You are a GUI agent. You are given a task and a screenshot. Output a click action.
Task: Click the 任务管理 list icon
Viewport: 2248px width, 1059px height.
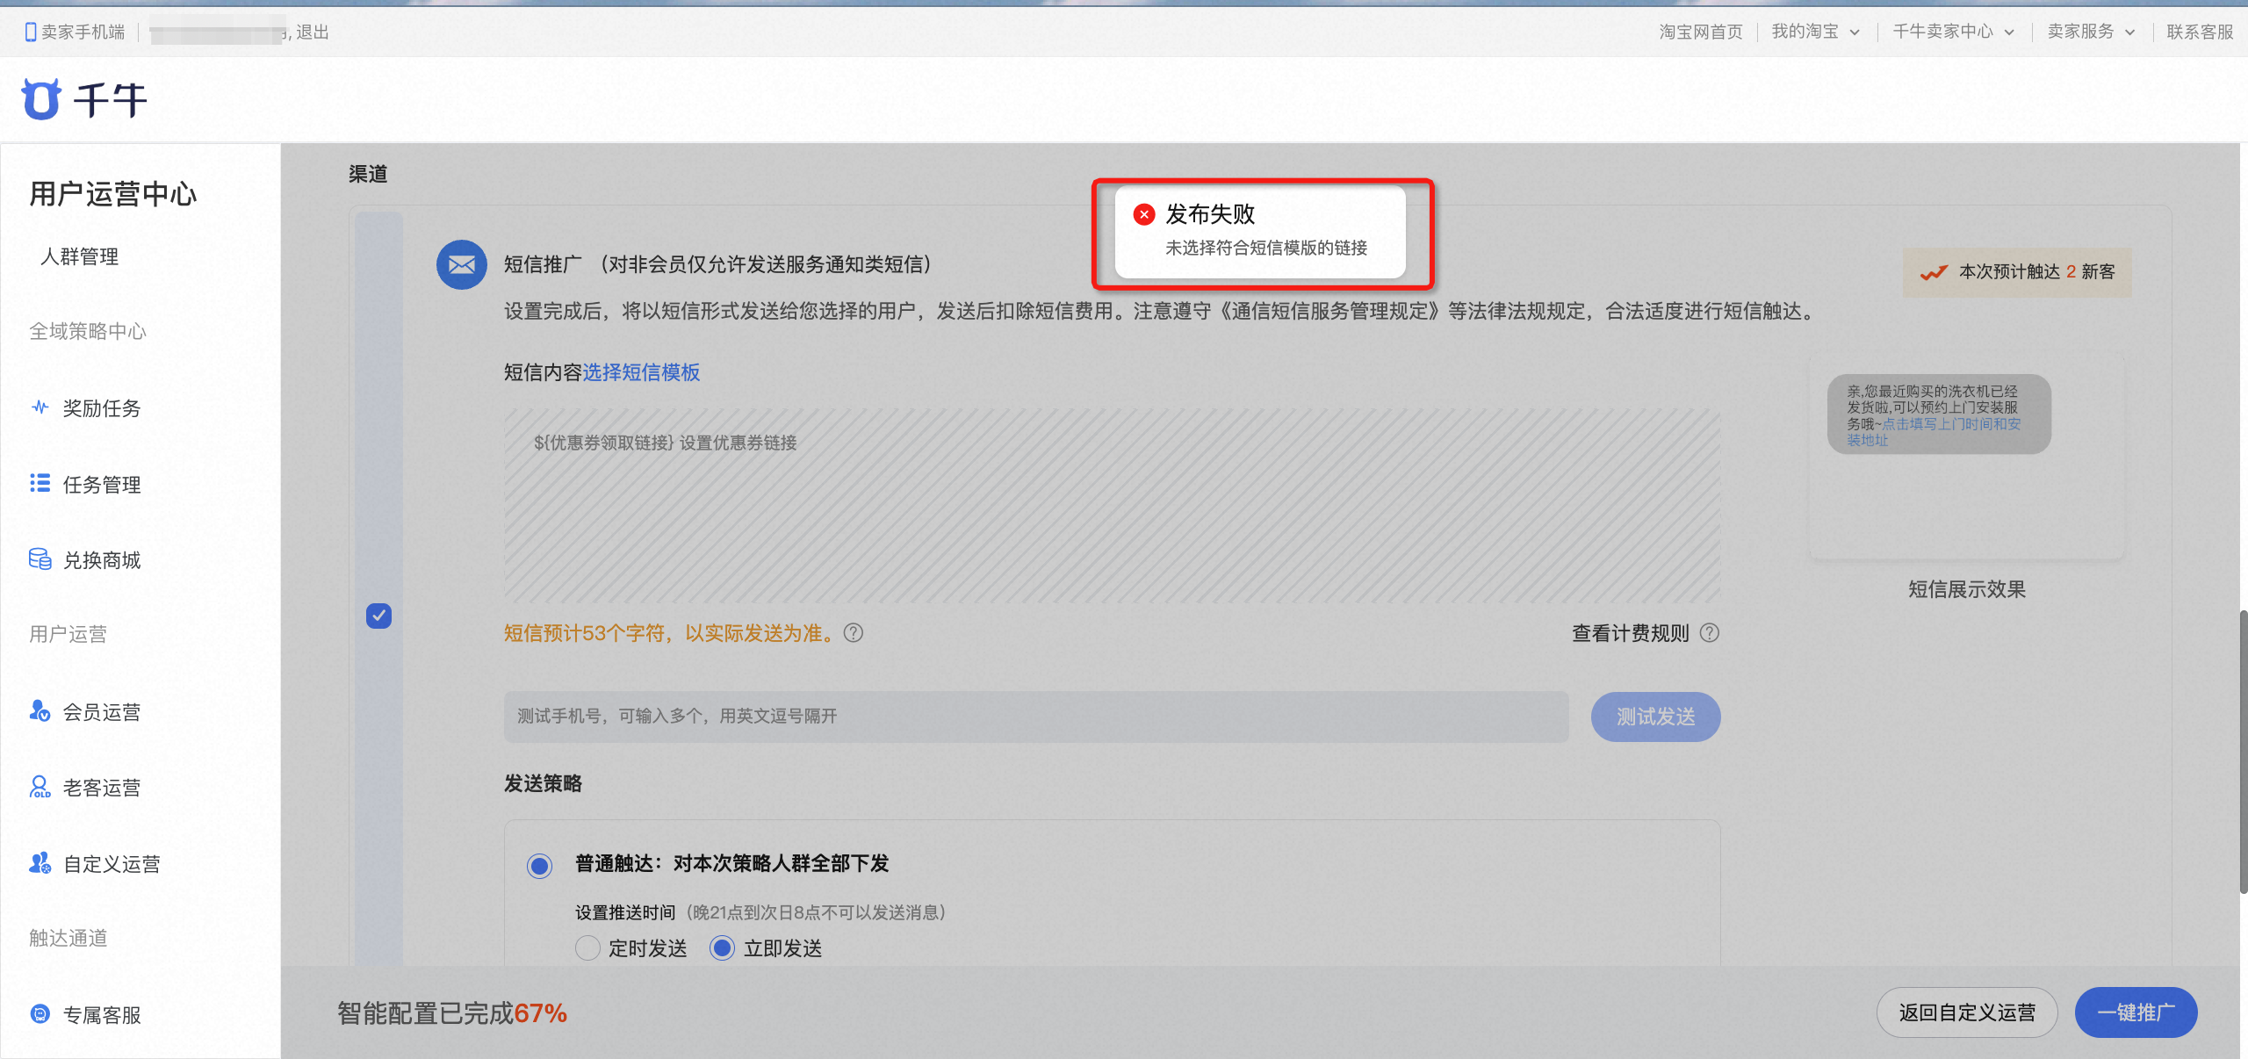40,483
